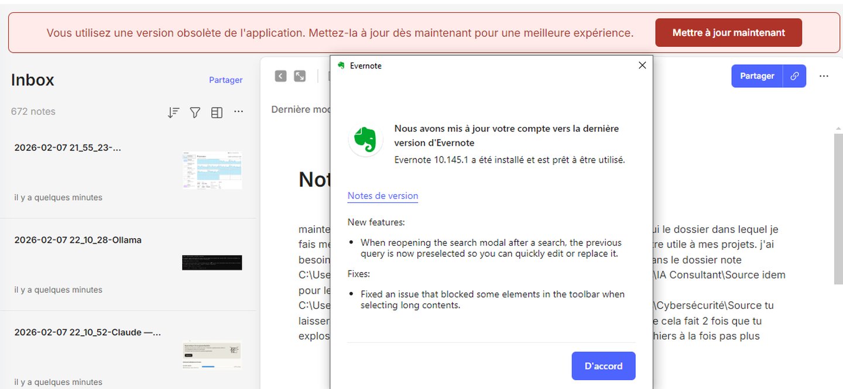Open the sort options for the notes list
Screen dimensions: 843x389
click(x=173, y=112)
